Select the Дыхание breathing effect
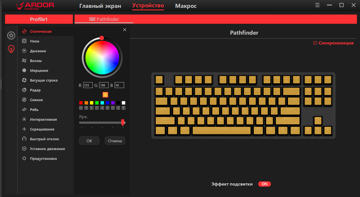This screenshot has width=360, height=197. click(x=38, y=51)
